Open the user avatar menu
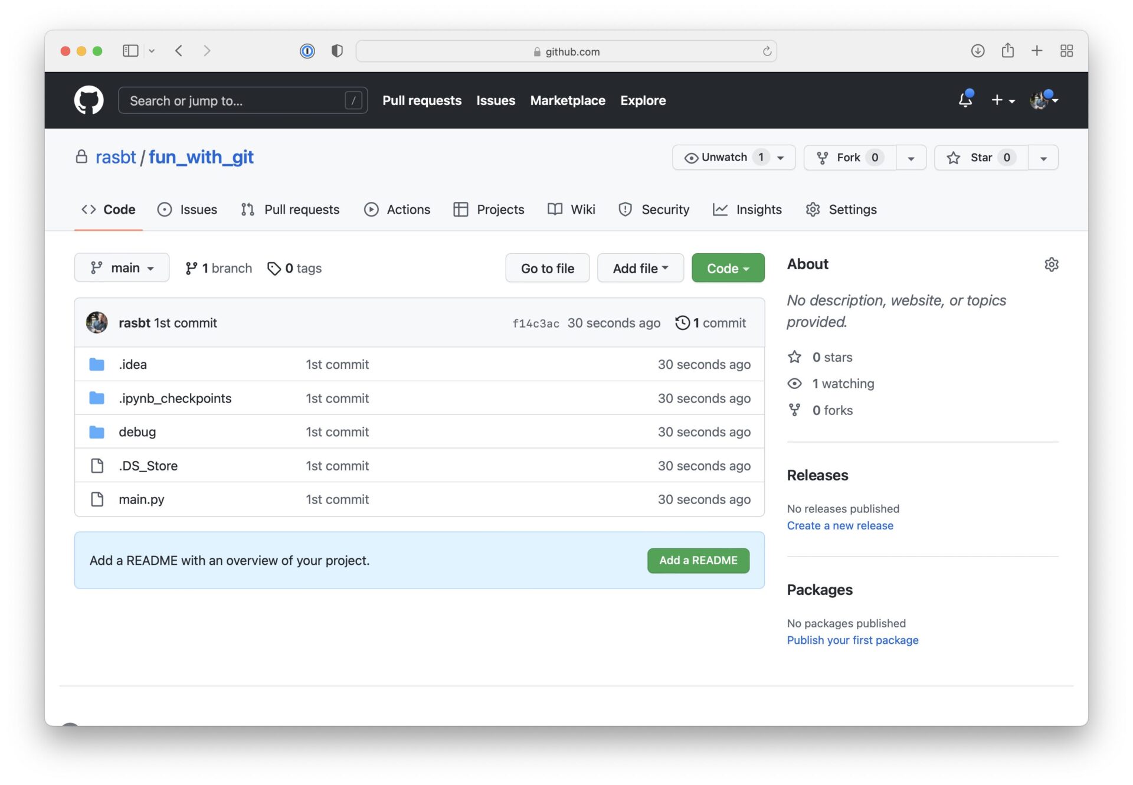1133x785 pixels. point(1043,100)
